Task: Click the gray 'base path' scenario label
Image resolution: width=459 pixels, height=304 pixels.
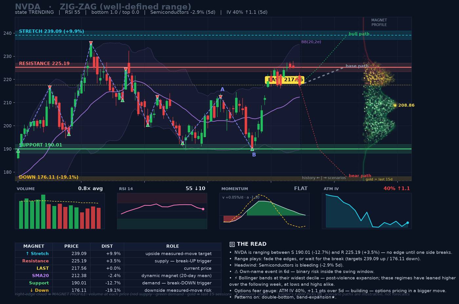Action: 357,66
